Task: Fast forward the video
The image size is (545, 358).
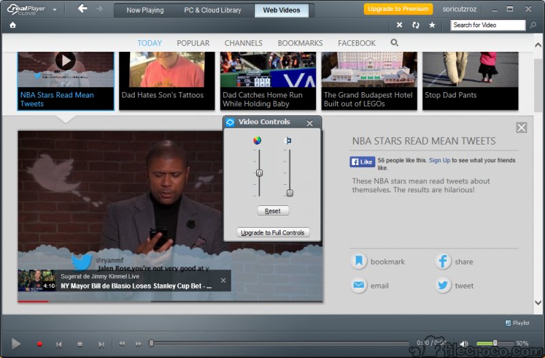Action: tap(138, 344)
